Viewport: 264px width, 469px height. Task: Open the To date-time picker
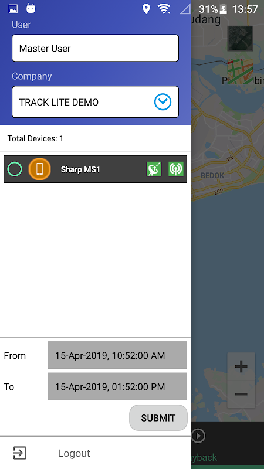(117, 386)
